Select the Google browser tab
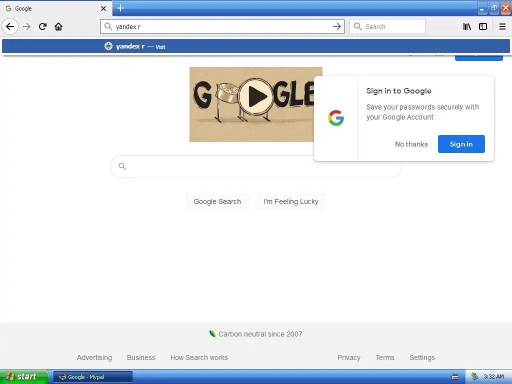The height and width of the screenshot is (384, 512). coord(56,8)
